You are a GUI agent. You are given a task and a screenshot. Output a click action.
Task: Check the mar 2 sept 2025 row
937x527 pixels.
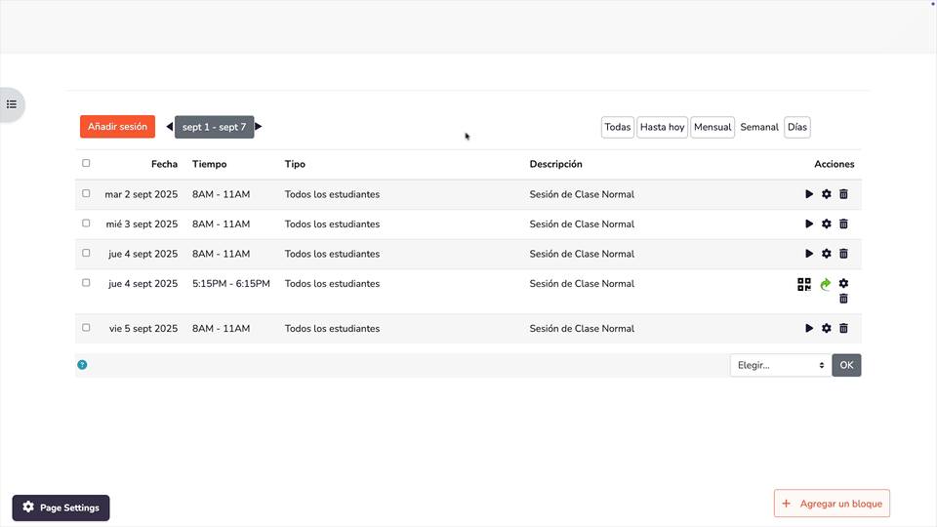(x=86, y=193)
